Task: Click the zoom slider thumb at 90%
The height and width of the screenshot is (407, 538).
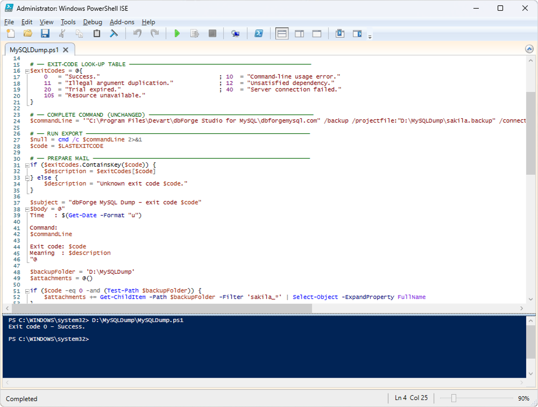Action: click(x=454, y=398)
